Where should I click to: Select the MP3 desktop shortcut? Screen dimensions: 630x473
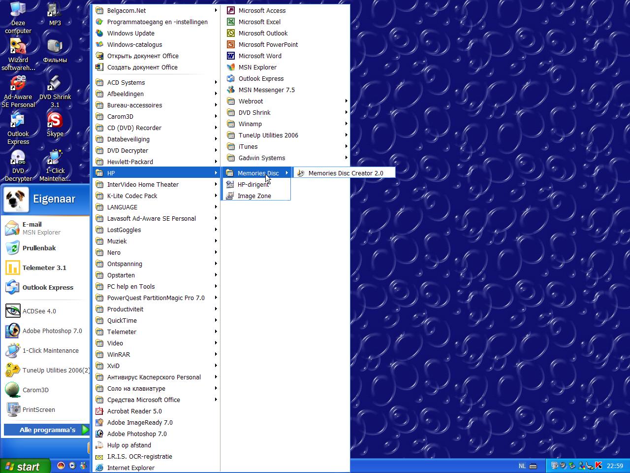pos(55,14)
